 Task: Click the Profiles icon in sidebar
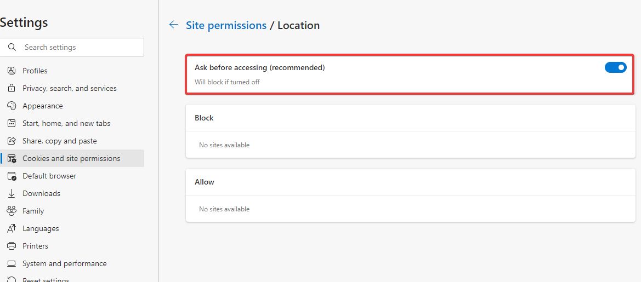(x=12, y=71)
